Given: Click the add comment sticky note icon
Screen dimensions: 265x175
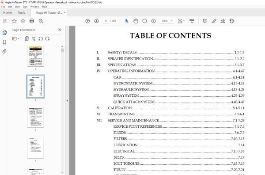Looking at the screenshot, I should coord(205,21).
